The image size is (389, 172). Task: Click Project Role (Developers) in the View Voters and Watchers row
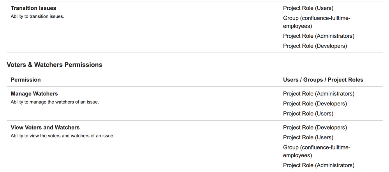[x=315, y=127]
